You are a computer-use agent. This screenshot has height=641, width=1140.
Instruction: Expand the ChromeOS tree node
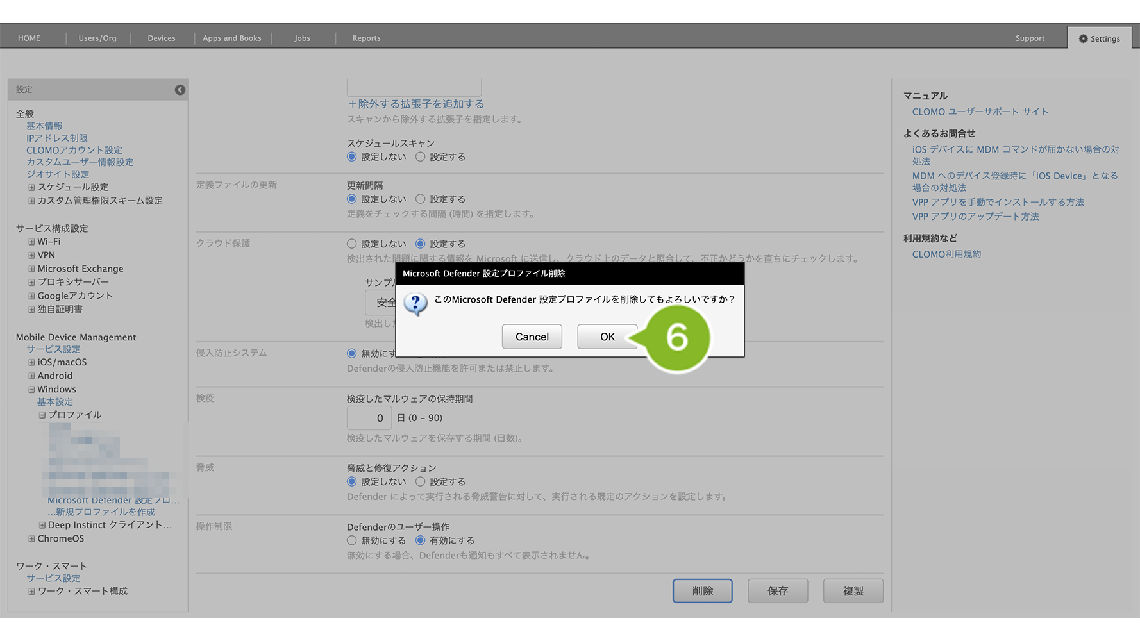click(x=31, y=538)
